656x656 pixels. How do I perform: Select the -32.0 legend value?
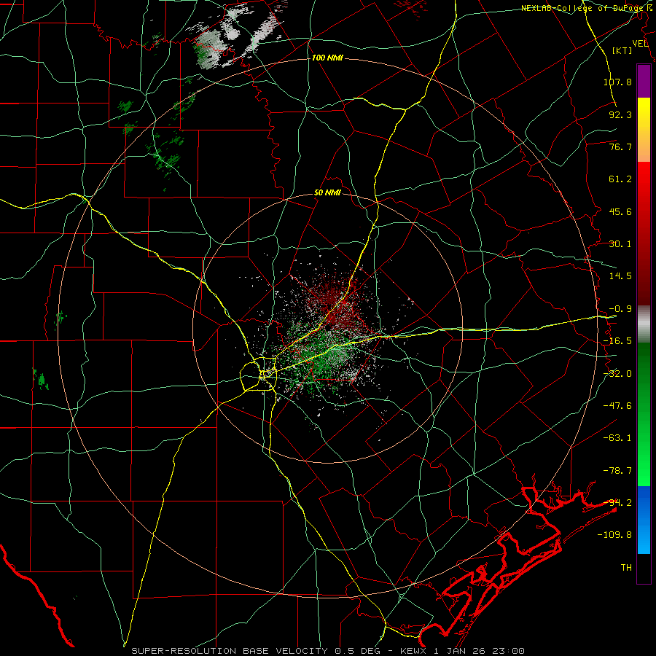click(x=617, y=374)
